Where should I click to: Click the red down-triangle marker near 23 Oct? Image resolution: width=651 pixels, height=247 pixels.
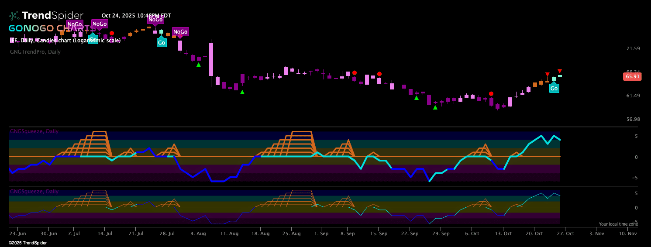[548, 74]
